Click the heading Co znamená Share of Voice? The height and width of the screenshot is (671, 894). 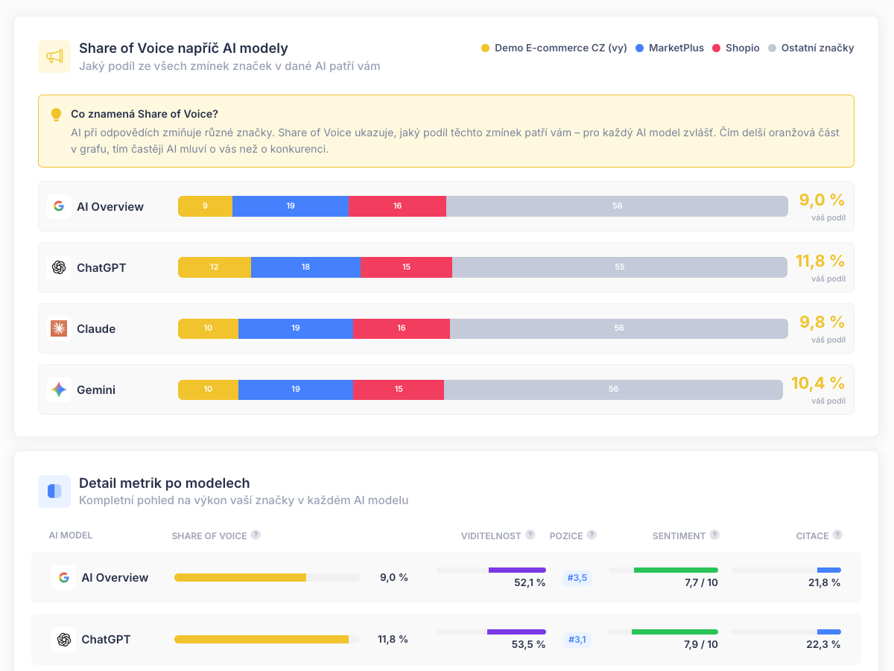pyautogui.click(x=145, y=114)
